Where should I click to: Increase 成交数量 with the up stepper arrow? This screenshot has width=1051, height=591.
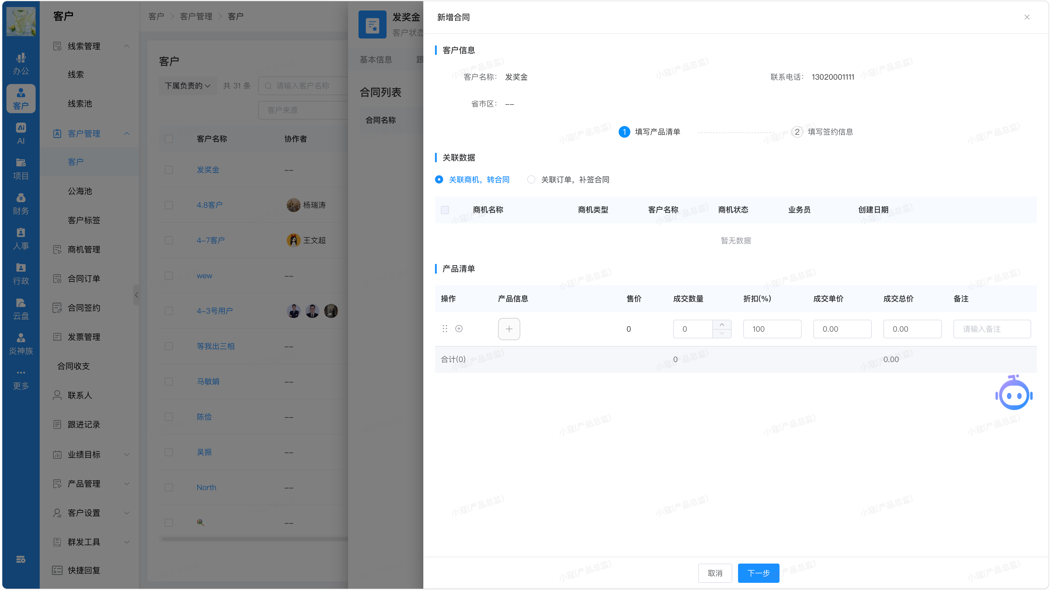point(722,325)
